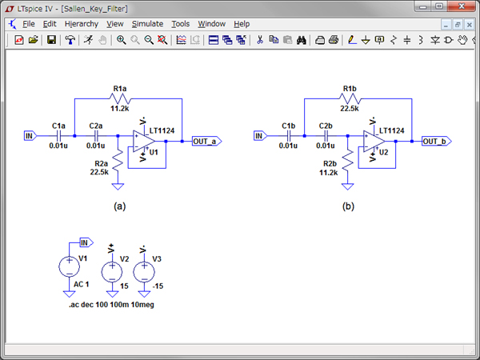Zoom in with the plus magnifier icon
Image resolution: width=480 pixels, height=360 pixels.
tap(122, 39)
